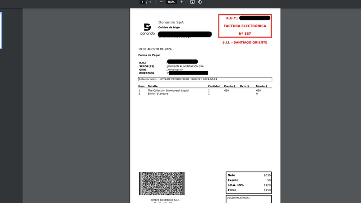
Task: Click the 84% zoom level field
Action: pos(171,2)
